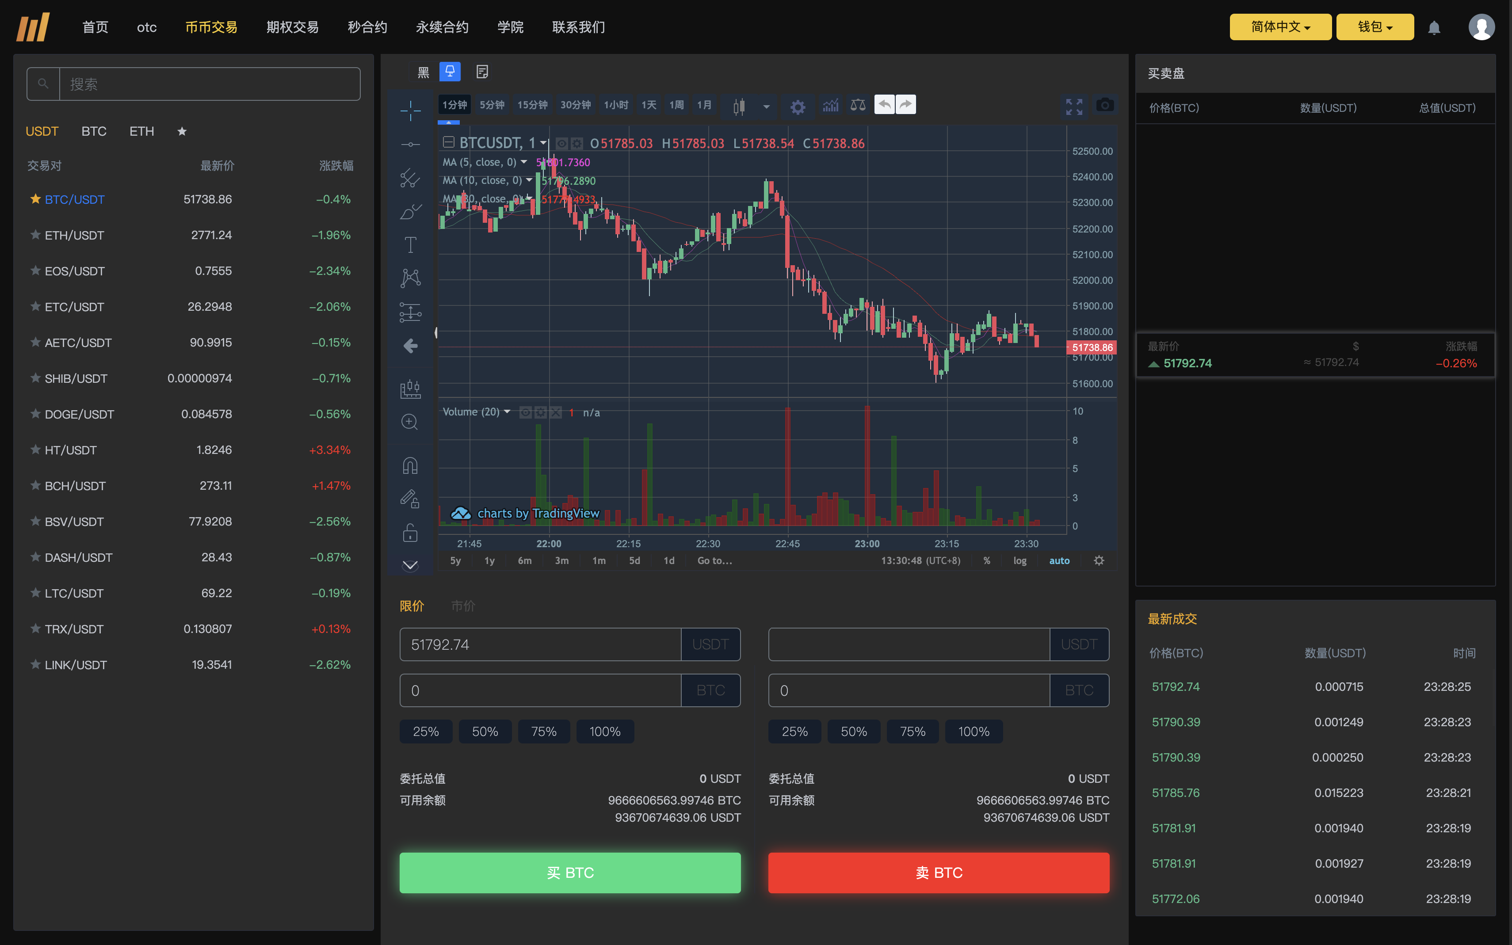Click the notification bell icon
The height and width of the screenshot is (945, 1512).
[x=1434, y=27]
